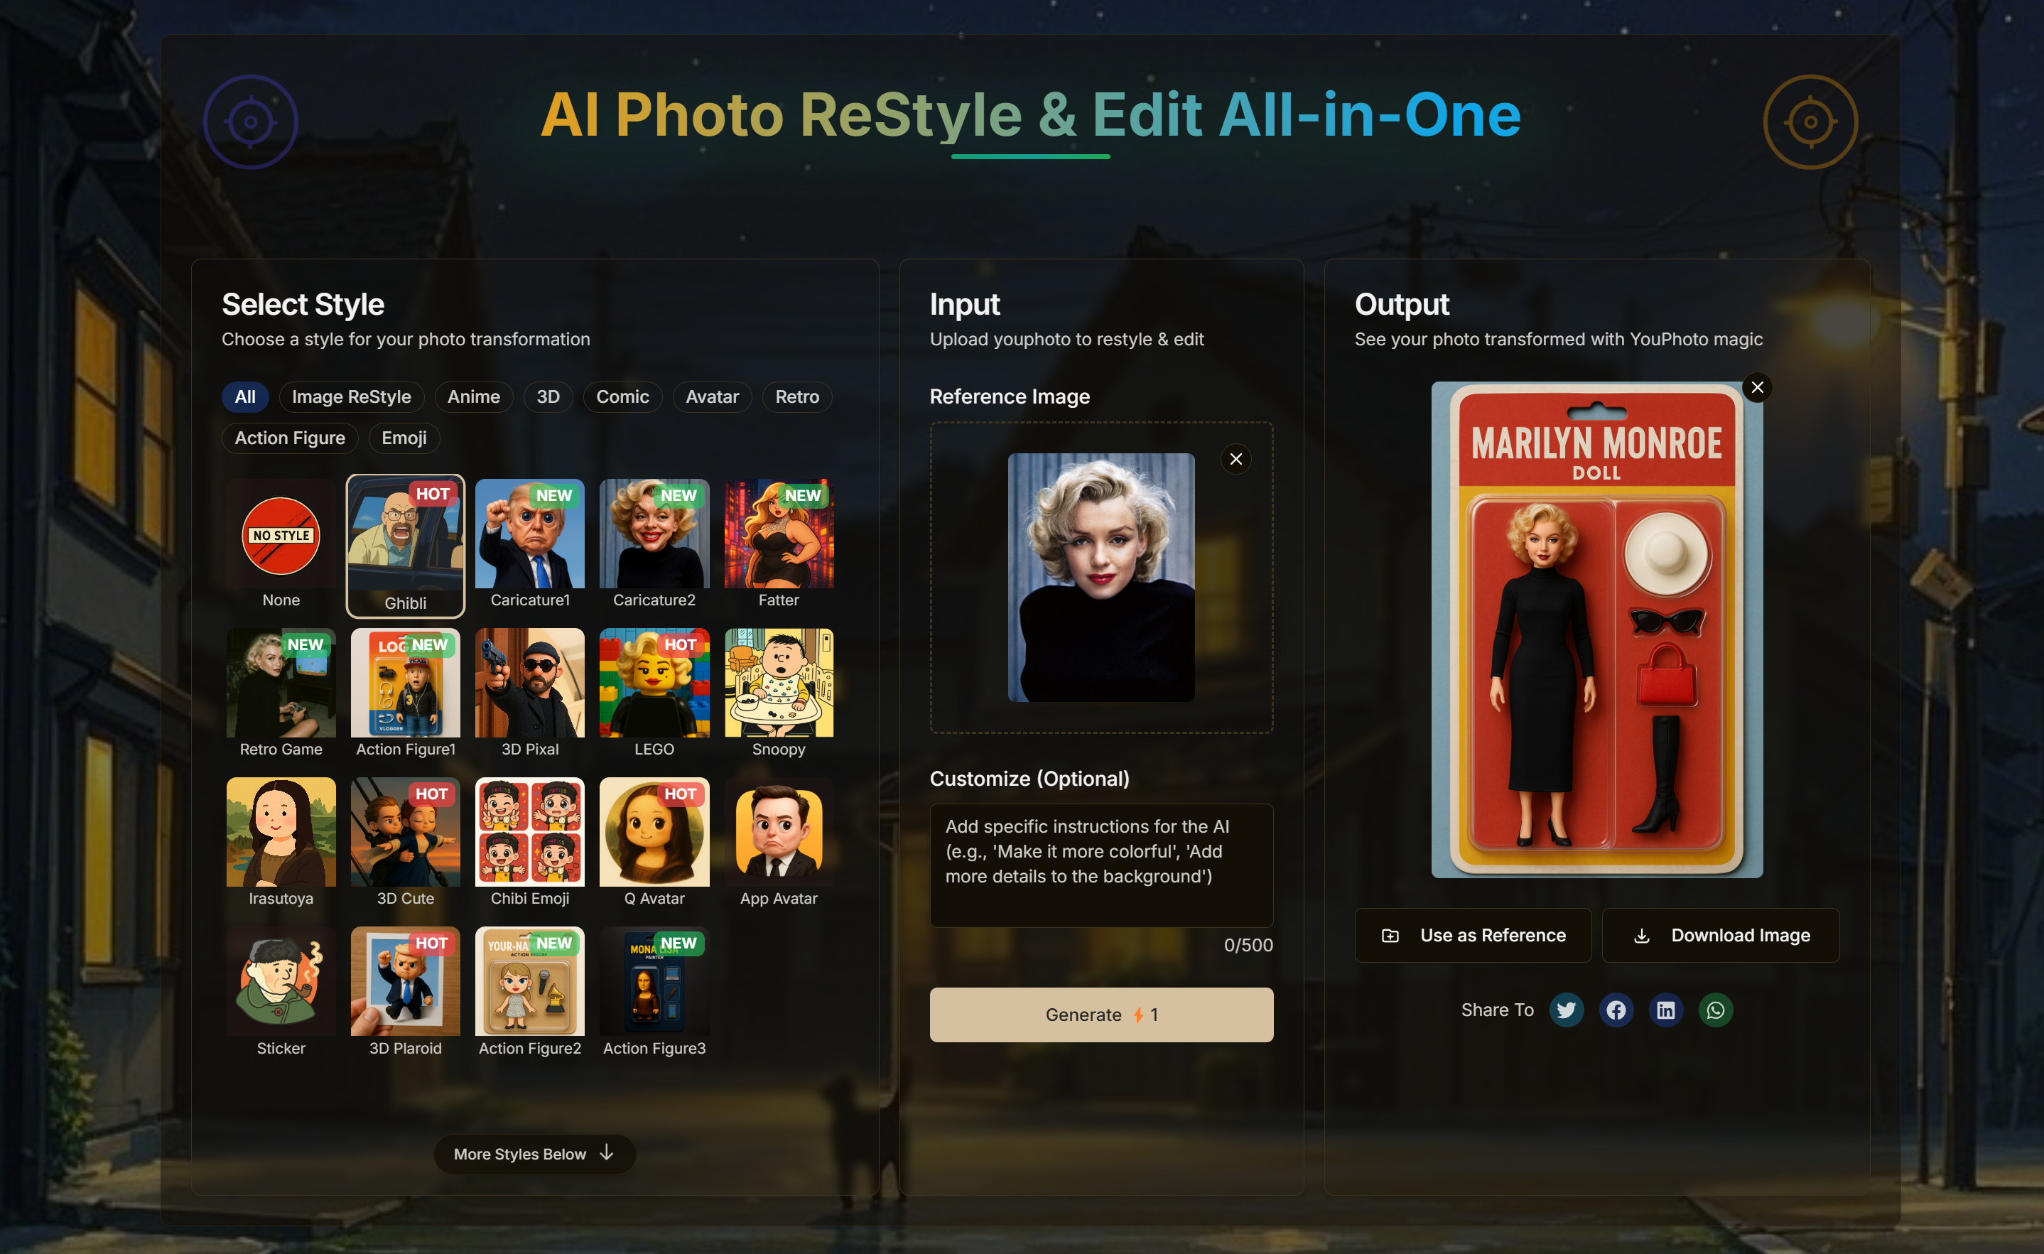Click the Generate button
Image resolution: width=2044 pixels, height=1254 pixels.
pos(1102,1015)
